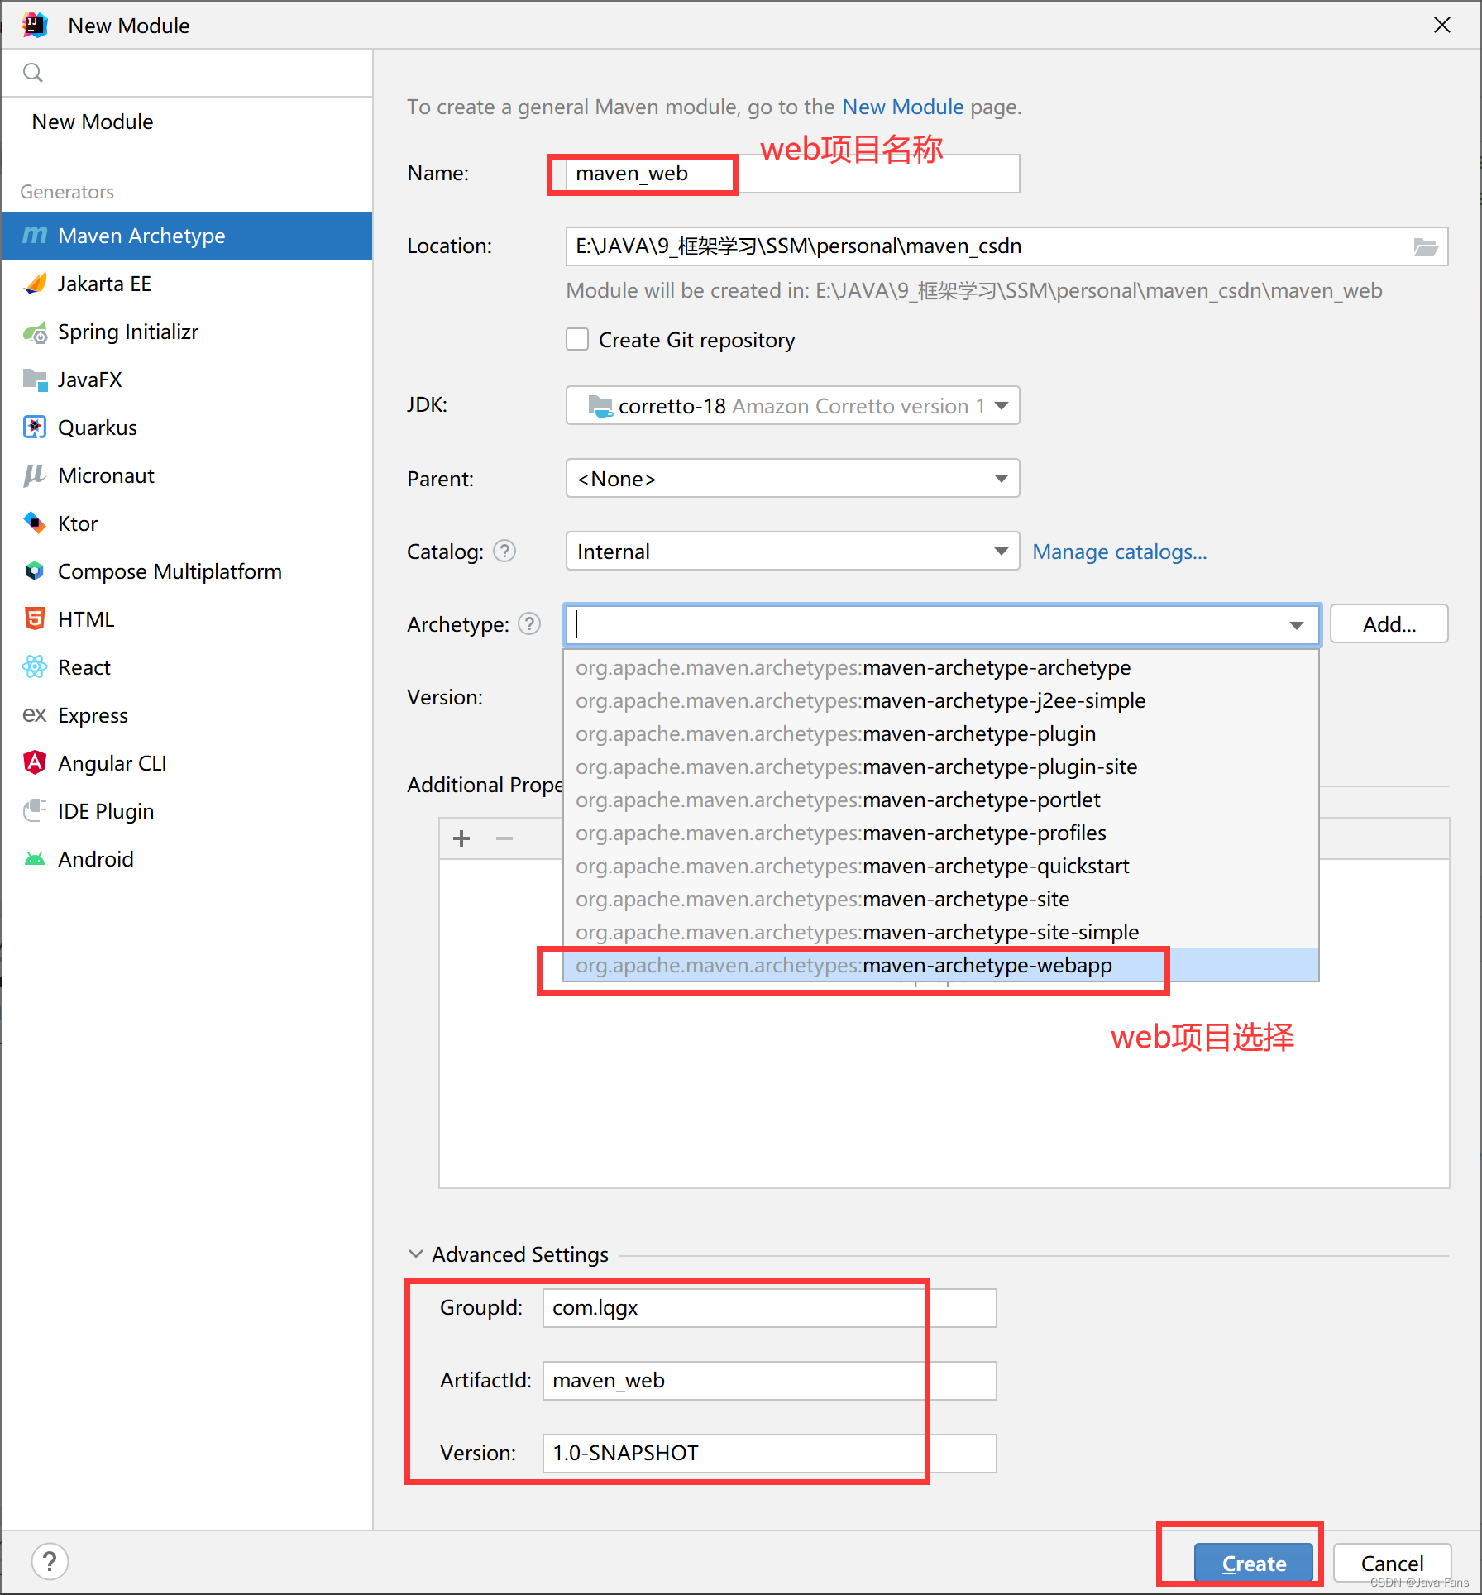Toggle Create Git repository checkbox
The height and width of the screenshot is (1595, 1482).
click(577, 340)
